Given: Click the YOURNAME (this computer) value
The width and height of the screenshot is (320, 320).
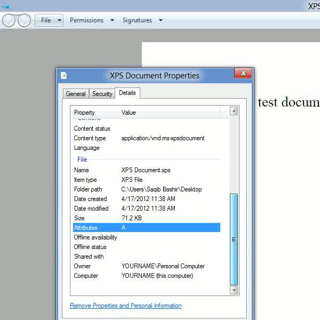Looking at the screenshot, I should (x=157, y=276).
